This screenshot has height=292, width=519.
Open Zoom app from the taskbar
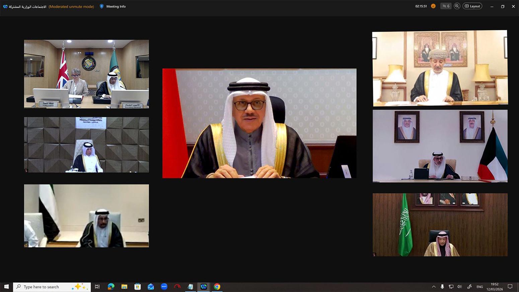tap(164, 287)
